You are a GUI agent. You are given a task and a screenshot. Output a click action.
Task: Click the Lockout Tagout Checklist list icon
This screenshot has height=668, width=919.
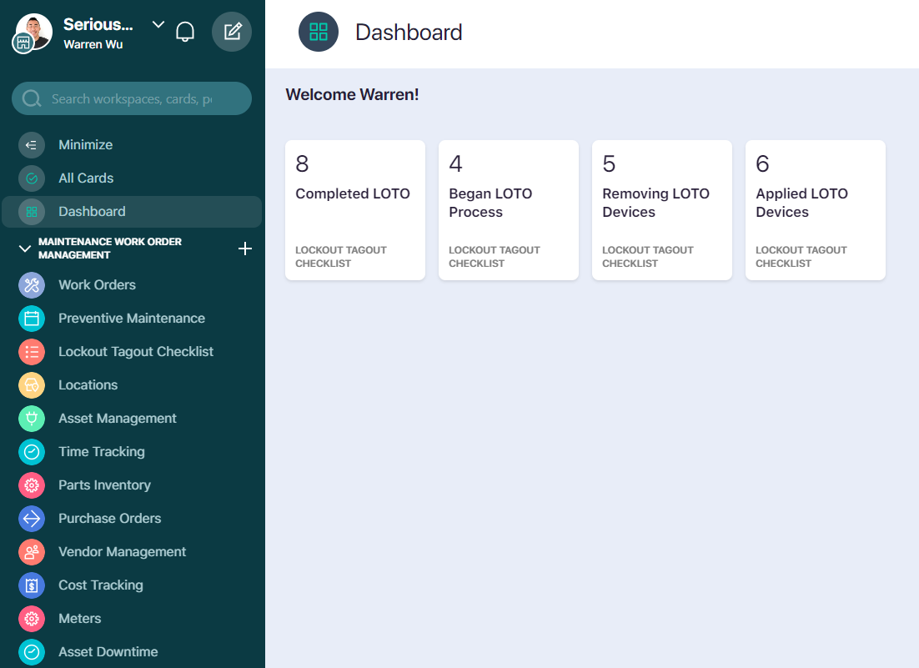click(31, 351)
